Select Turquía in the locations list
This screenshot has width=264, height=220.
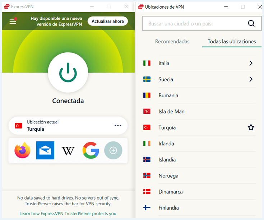pyautogui.click(x=199, y=127)
